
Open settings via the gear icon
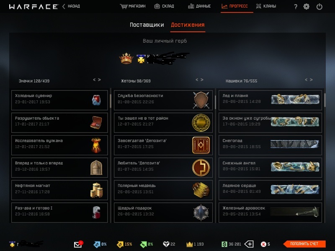(x=307, y=7)
